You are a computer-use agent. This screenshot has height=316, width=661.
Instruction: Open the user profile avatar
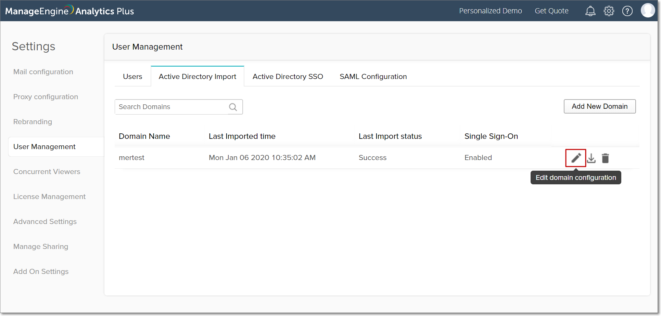tap(647, 11)
